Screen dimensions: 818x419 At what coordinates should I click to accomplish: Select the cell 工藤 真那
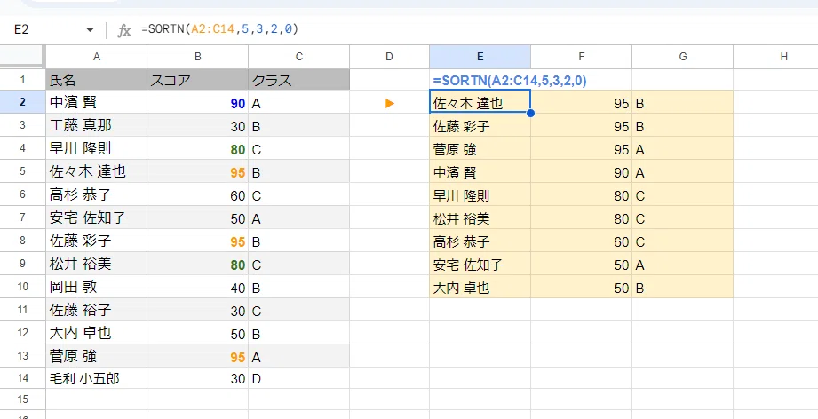coord(97,125)
